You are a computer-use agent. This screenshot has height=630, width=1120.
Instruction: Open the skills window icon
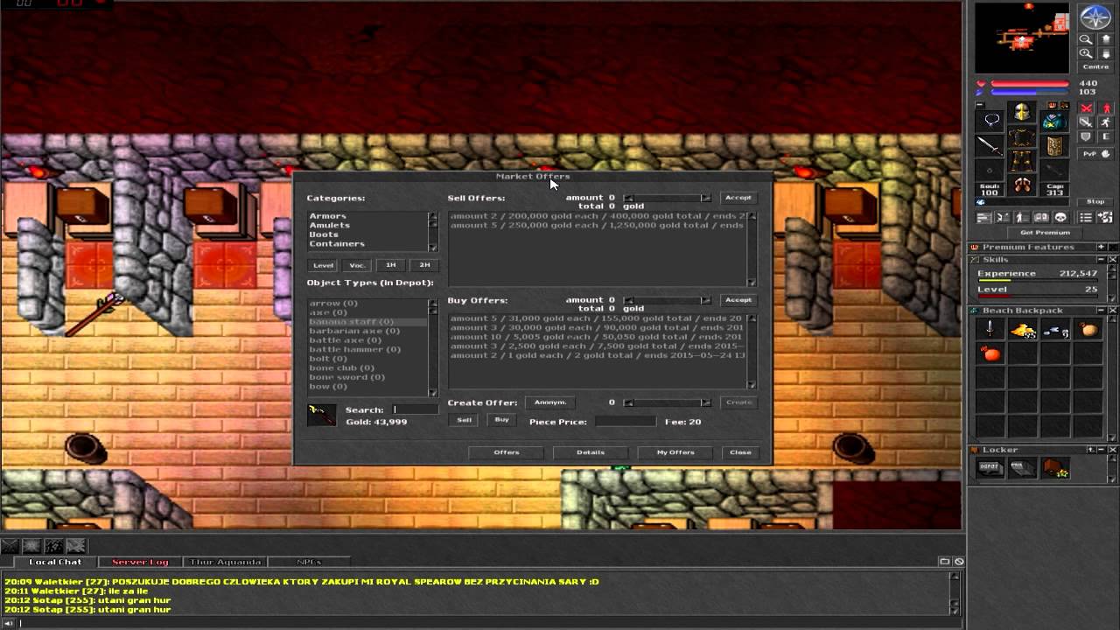click(984, 217)
